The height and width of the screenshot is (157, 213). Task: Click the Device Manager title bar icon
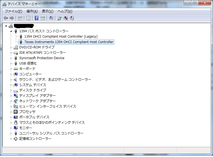coord(4,4)
